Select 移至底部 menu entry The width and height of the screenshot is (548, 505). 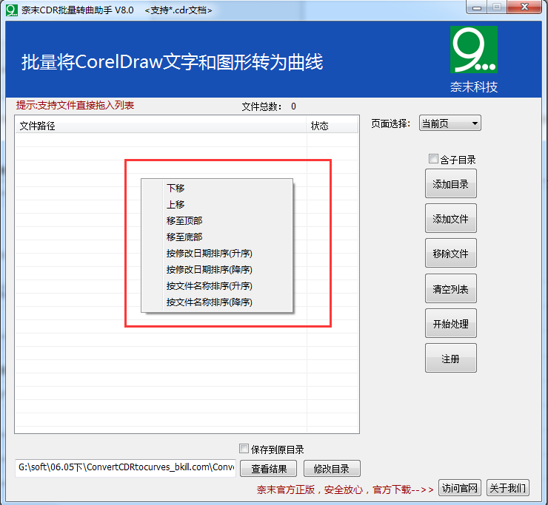[217, 237]
